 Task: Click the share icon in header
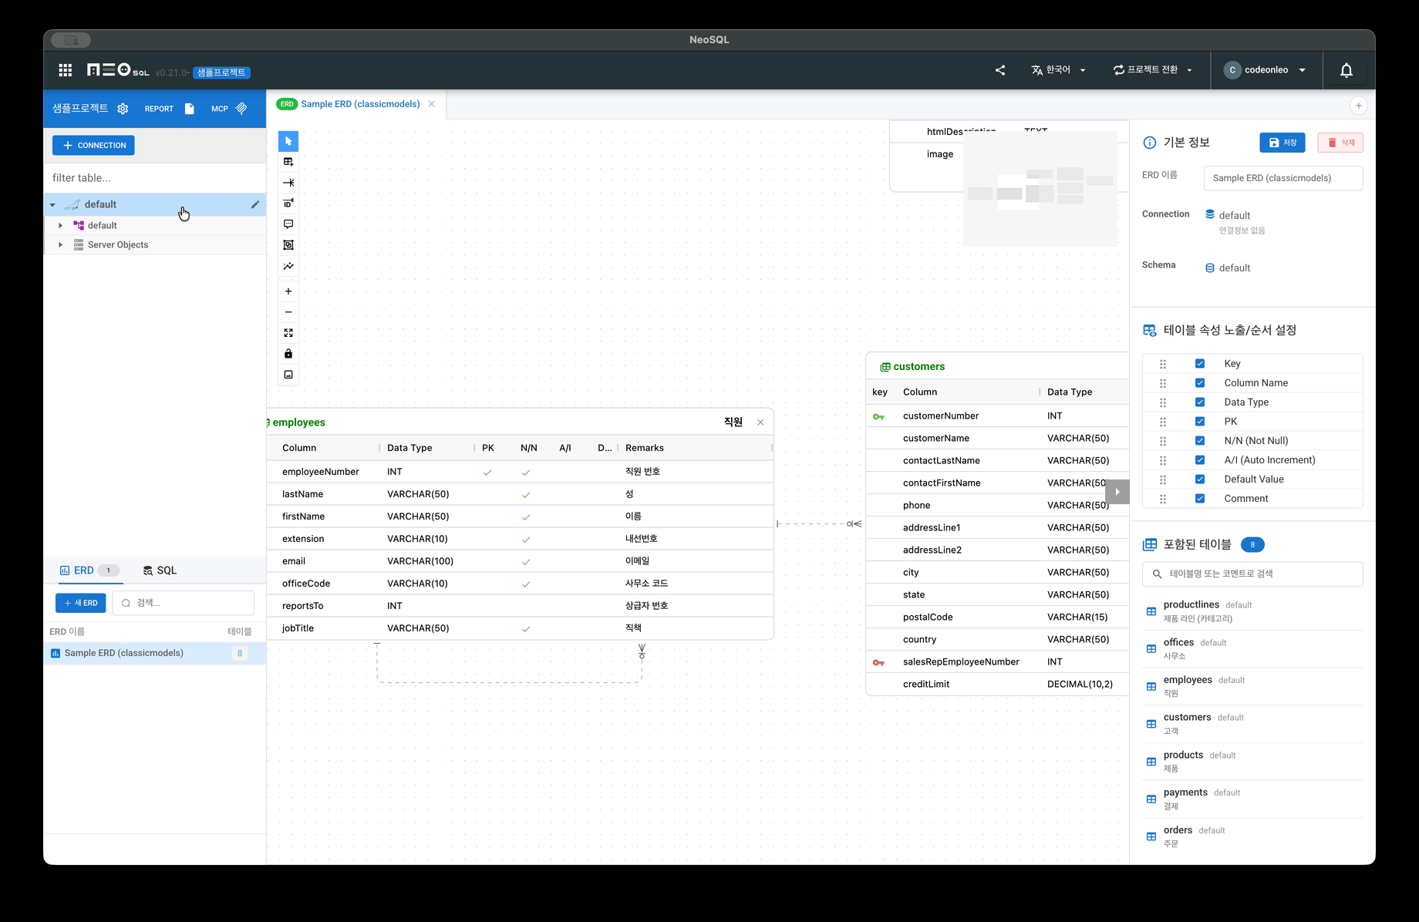(1000, 70)
